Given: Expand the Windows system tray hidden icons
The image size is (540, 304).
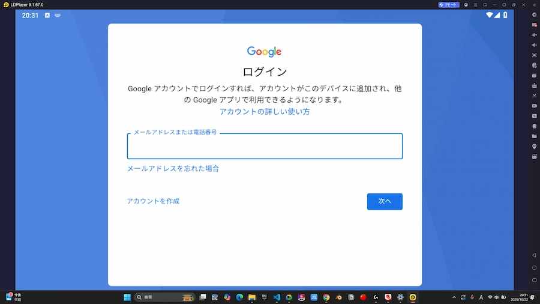Looking at the screenshot, I should (x=454, y=297).
